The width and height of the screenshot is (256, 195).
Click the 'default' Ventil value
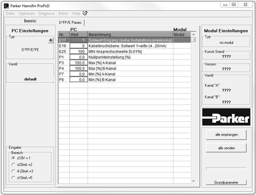click(30, 79)
